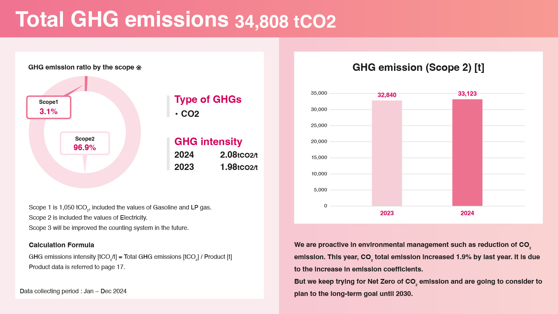Click the 32,840 data label

click(x=387, y=95)
